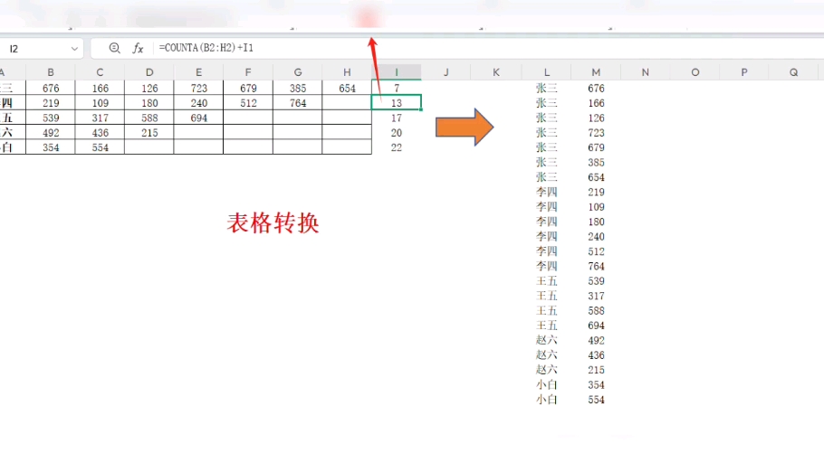Viewport: 824px width, 463px height.
Task: Click cell containing 676 in column M
Action: (x=596, y=89)
